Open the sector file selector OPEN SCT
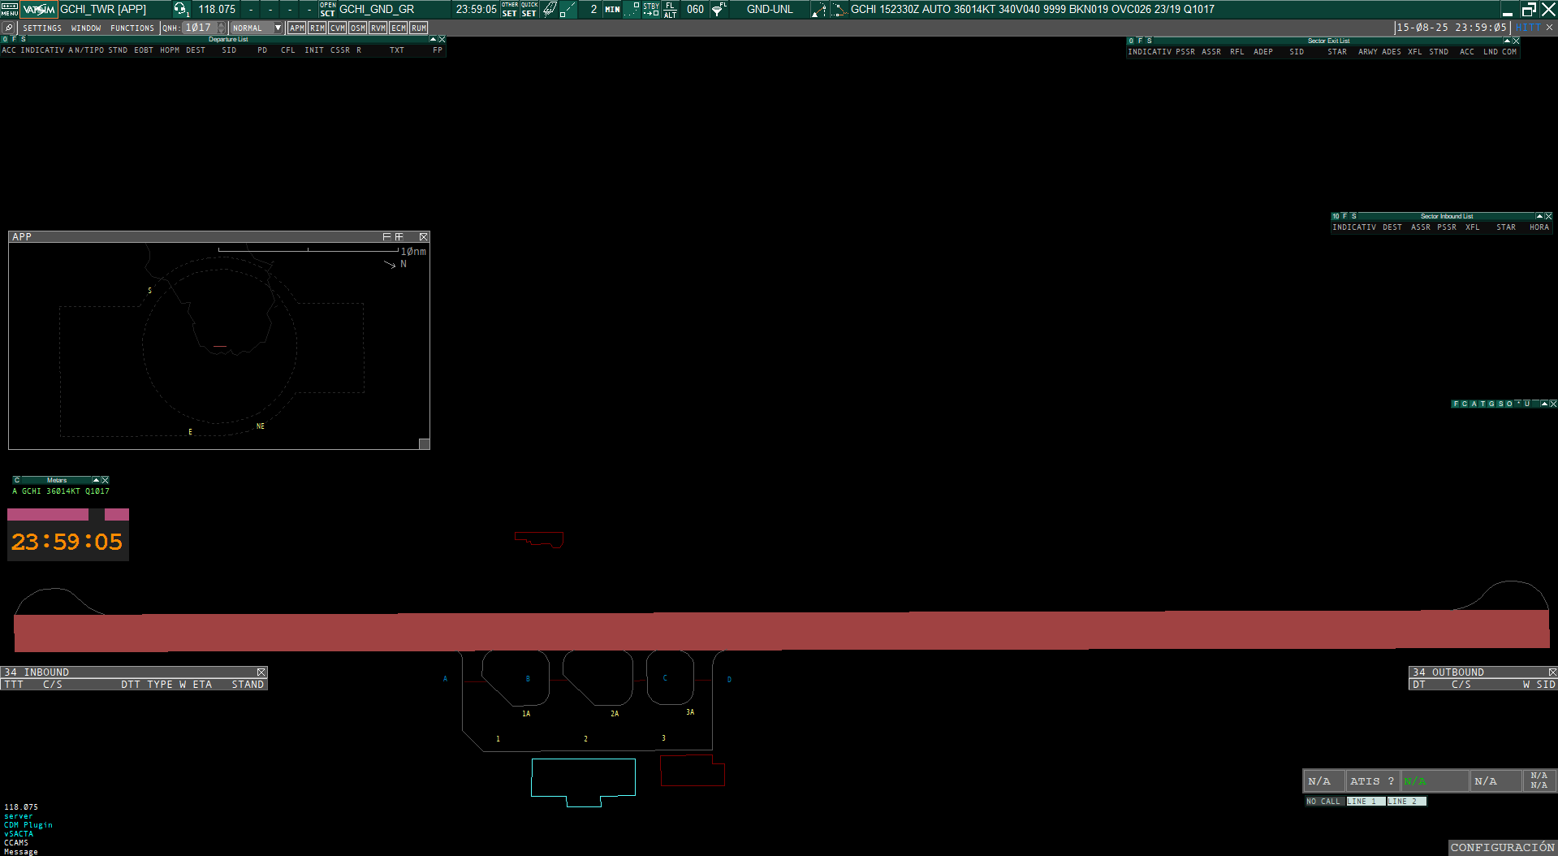Image resolution: width=1558 pixels, height=856 pixels. (x=328, y=9)
